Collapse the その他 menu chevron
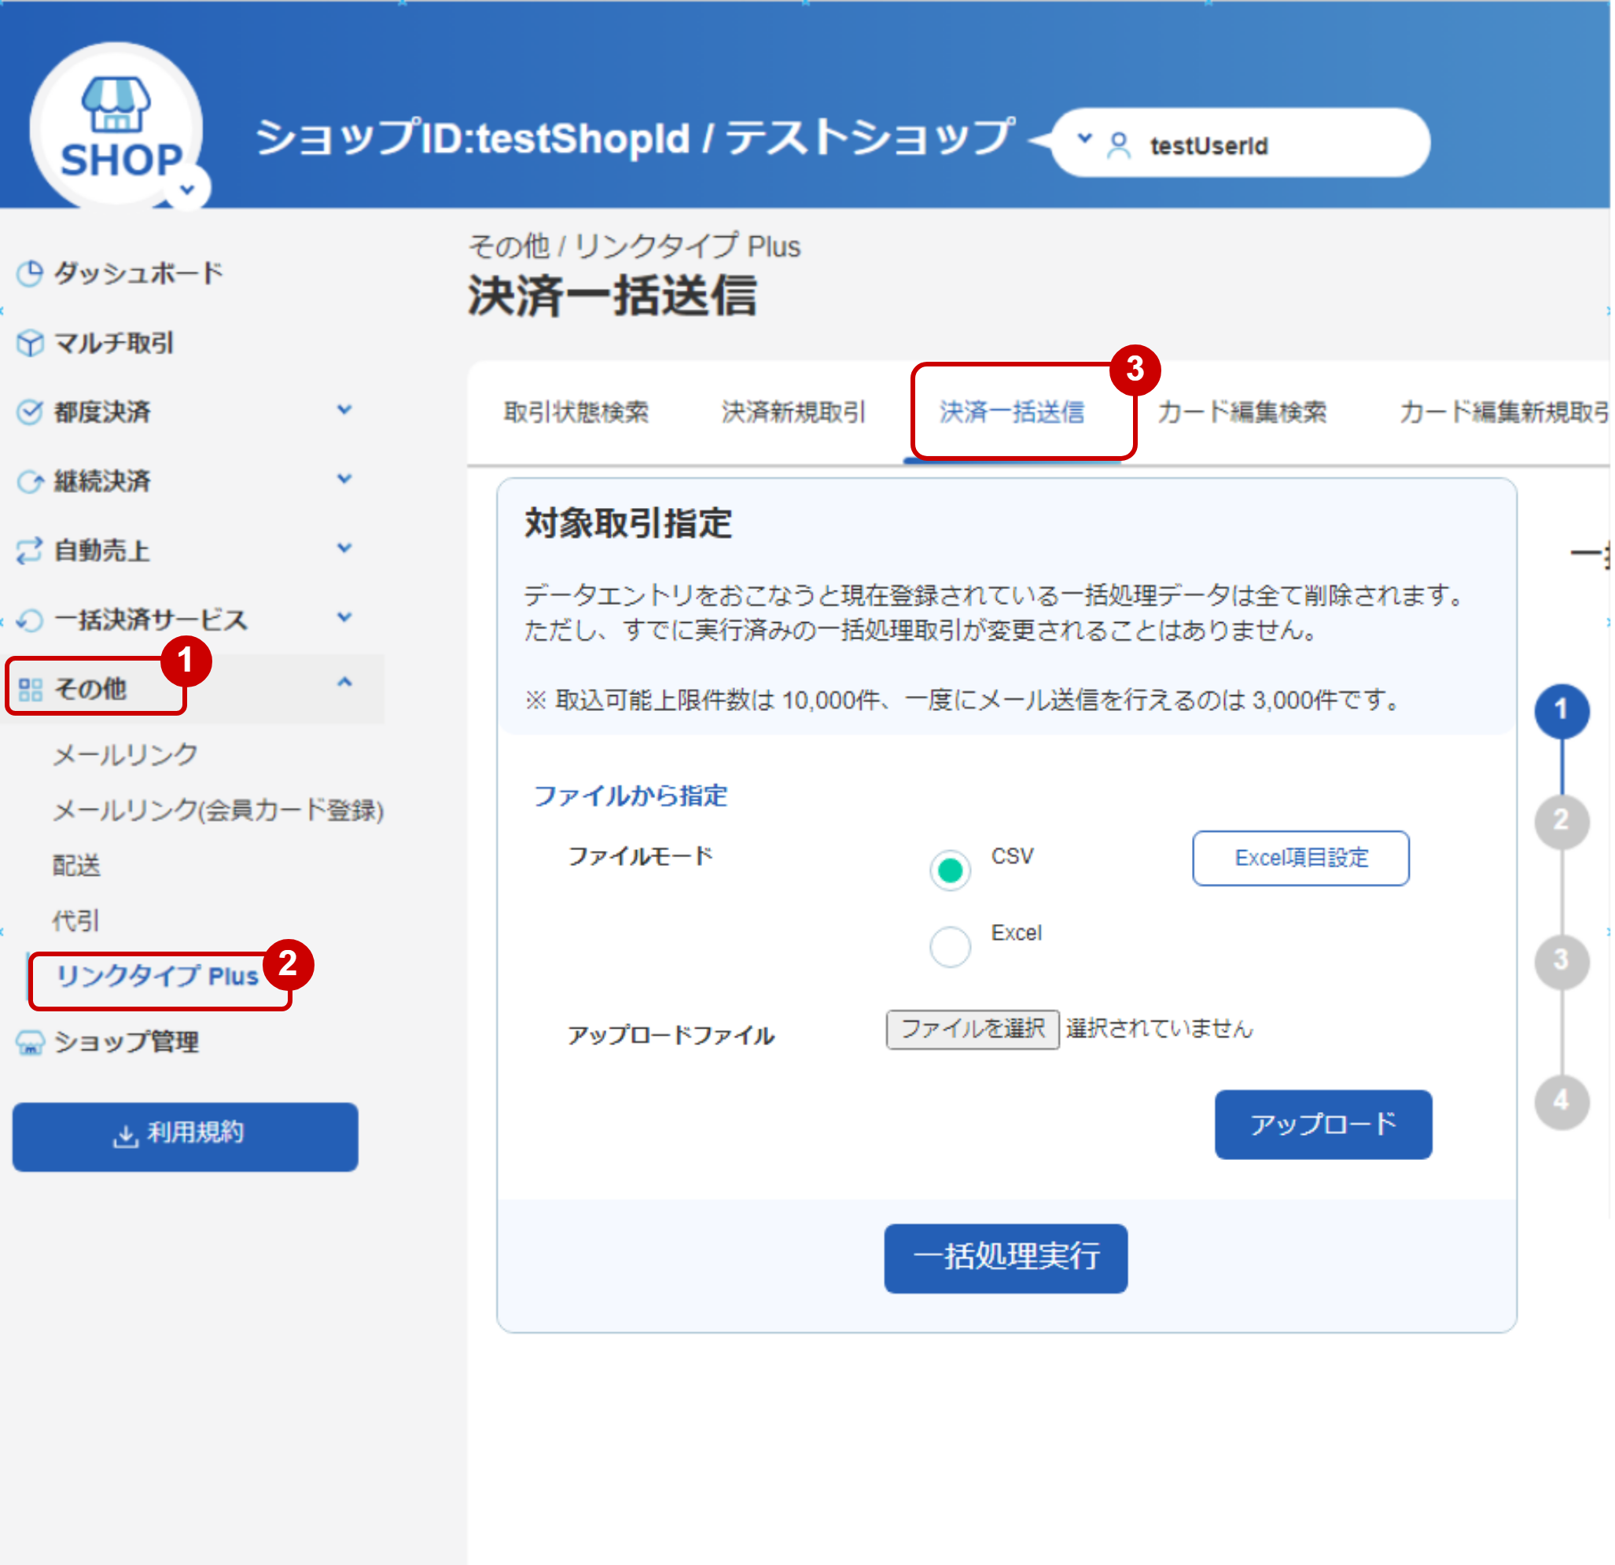This screenshot has height=1565, width=1615. click(x=344, y=683)
